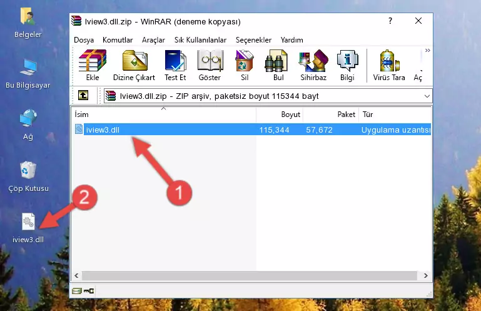Sort list by Paket column

(331, 115)
